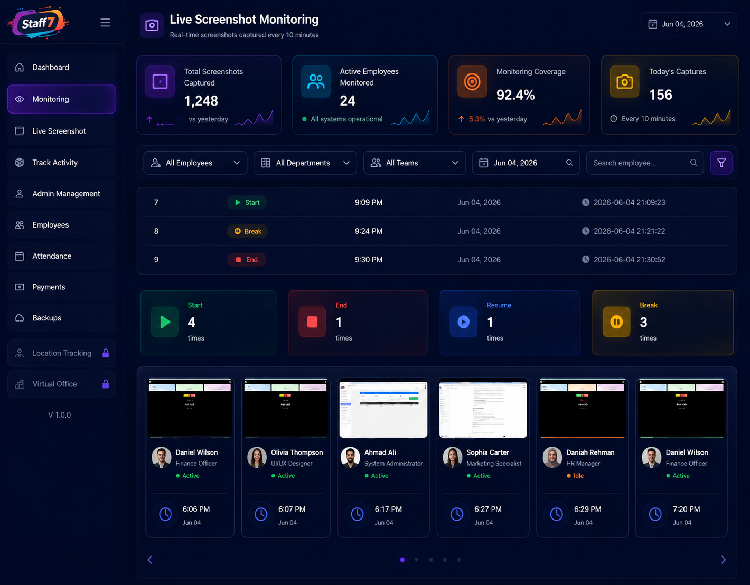Click Sophia Carter's name on her card
Screen dimensions: 750x585
(x=487, y=452)
